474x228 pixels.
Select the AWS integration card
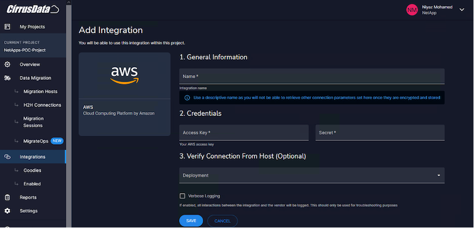(x=124, y=94)
